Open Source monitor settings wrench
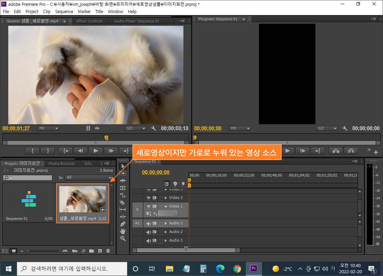383x276 pixels. tap(153, 128)
